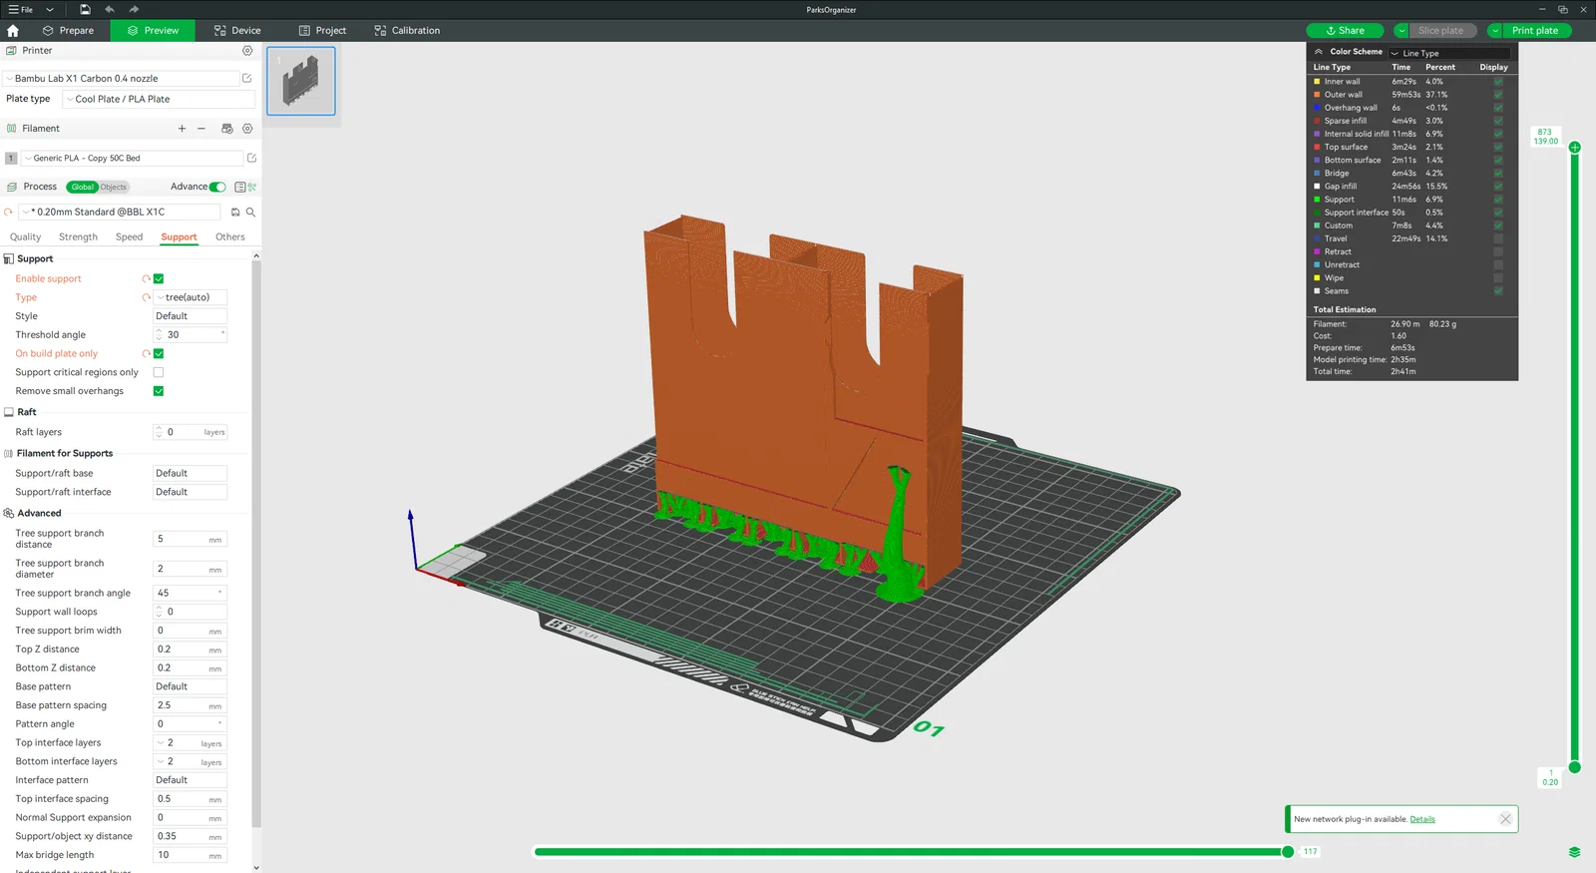Open the support Type dropdown
Image resolution: width=1596 pixels, height=873 pixels.
(190, 297)
